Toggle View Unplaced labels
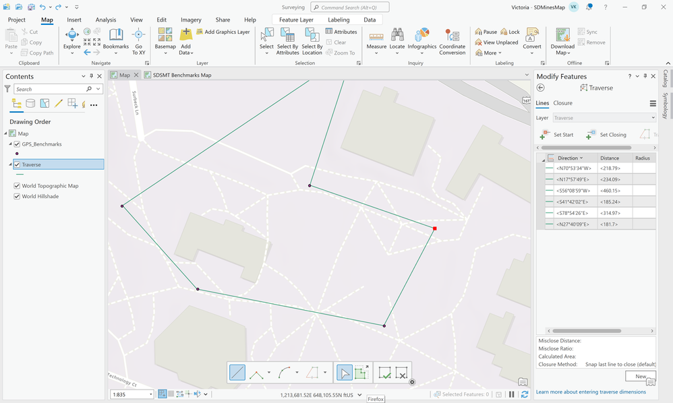This screenshot has height=403, width=673. tap(496, 42)
